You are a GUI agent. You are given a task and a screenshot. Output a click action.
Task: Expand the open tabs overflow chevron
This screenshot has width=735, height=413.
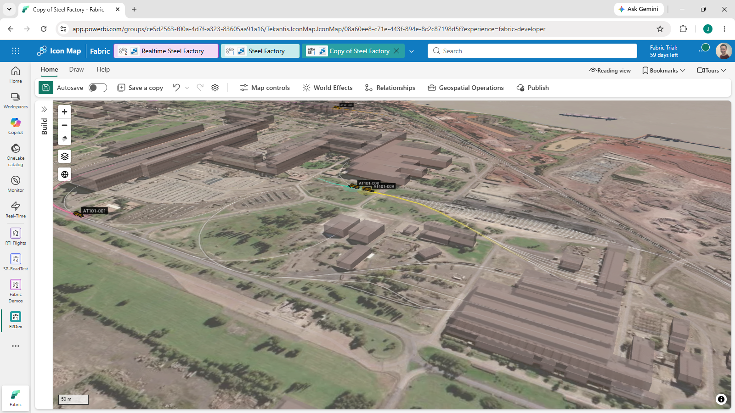412,51
